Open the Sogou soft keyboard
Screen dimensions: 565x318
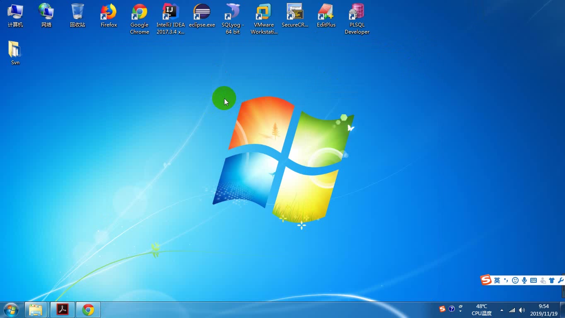tap(534, 280)
